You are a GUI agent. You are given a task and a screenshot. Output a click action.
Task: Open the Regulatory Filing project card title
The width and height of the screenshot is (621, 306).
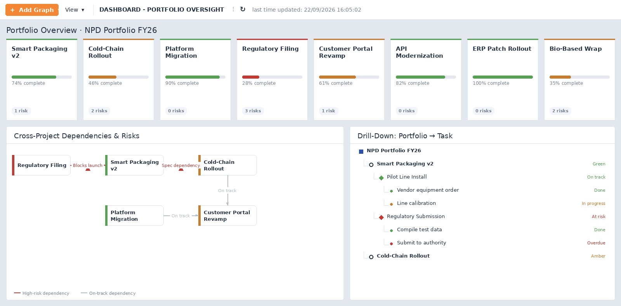[270, 49]
